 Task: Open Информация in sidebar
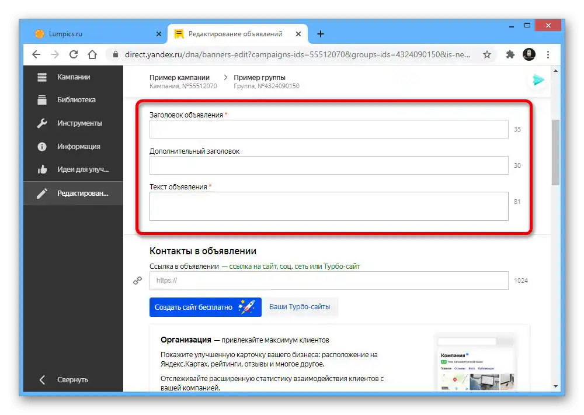73,147
